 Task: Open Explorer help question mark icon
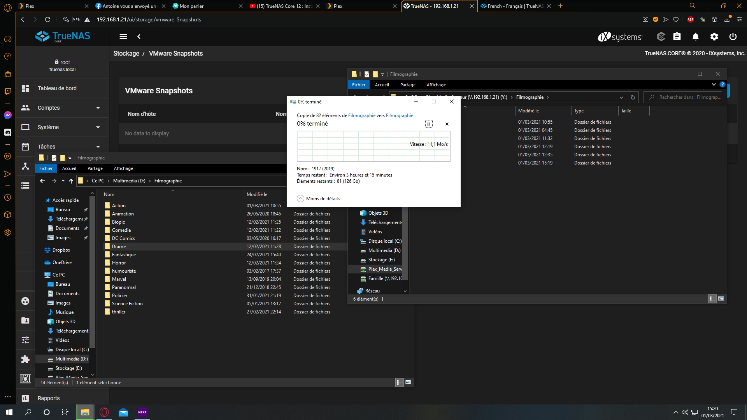coord(722,85)
